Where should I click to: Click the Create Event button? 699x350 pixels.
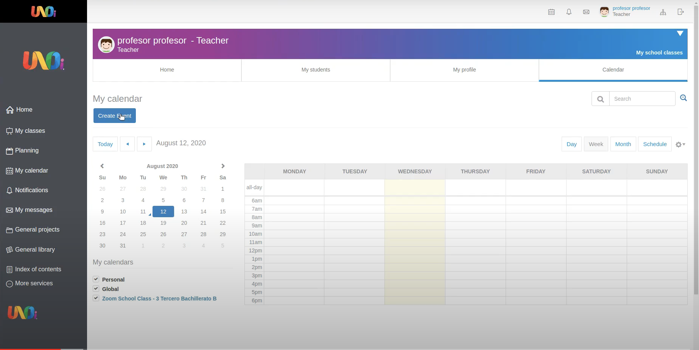pos(114,116)
